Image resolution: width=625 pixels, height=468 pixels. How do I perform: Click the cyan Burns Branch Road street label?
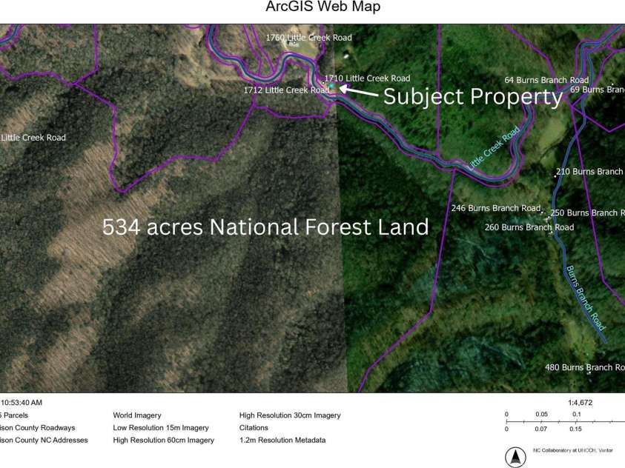[586, 298]
